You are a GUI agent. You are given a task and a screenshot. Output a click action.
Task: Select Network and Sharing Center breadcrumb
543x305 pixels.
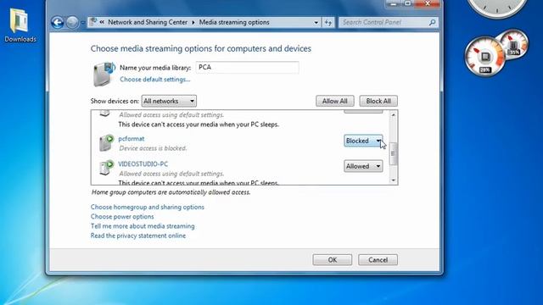coord(148,22)
